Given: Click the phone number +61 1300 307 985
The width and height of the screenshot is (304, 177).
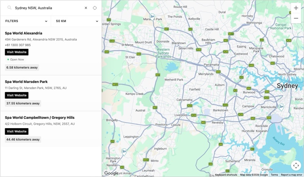Looking at the screenshot, I should pos(18,45).
